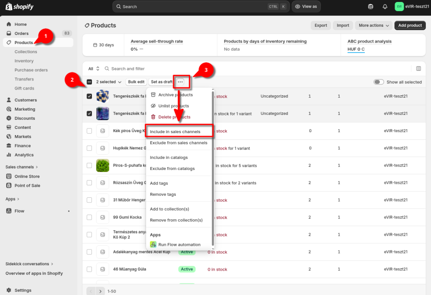Uncheck the first Tengerészkék fa product checkbox
Screen dimensions: 431x295
(90, 96)
